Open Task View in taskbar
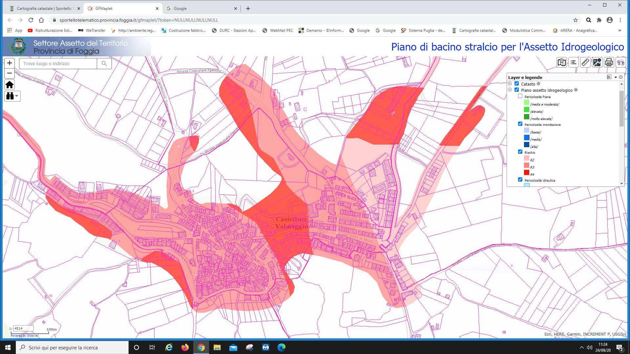Screen dimensions: 630x354 pyautogui.click(x=152, y=347)
